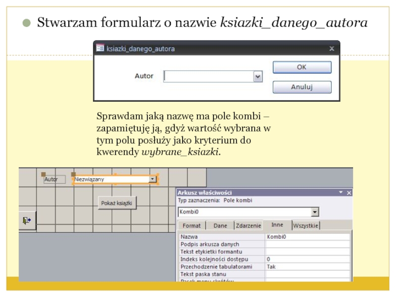Select the Wszystkie tab
The image size is (396, 297).
[x=306, y=226]
